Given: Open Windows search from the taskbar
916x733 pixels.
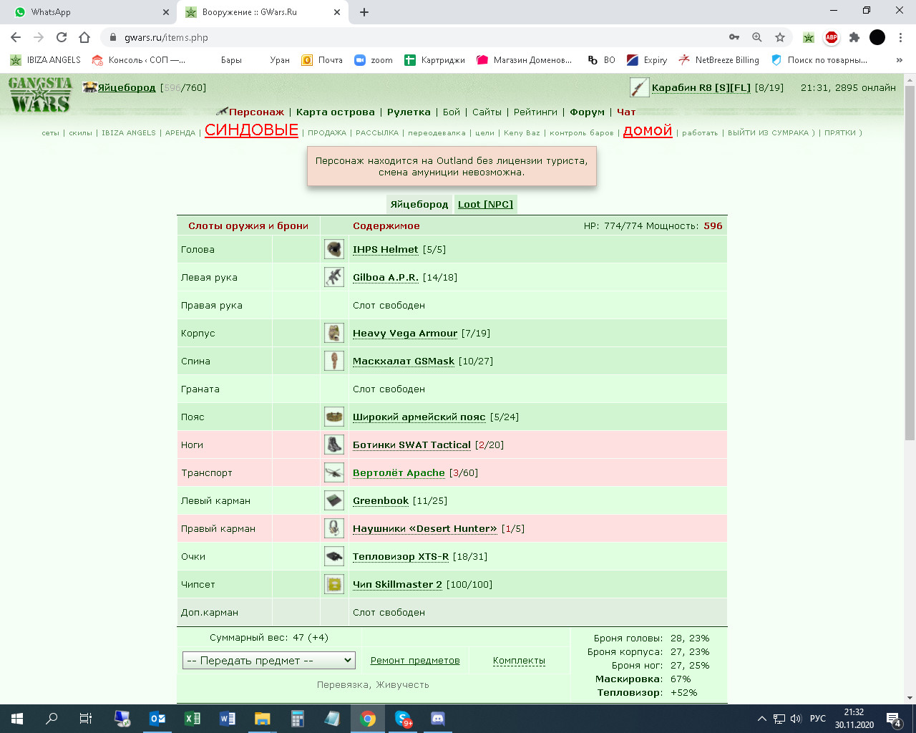Looking at the screenshot, I should pos(52,719).
